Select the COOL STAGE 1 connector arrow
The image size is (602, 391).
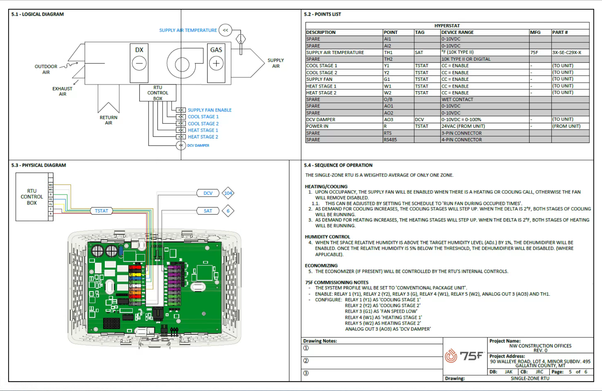click(181, 116)
